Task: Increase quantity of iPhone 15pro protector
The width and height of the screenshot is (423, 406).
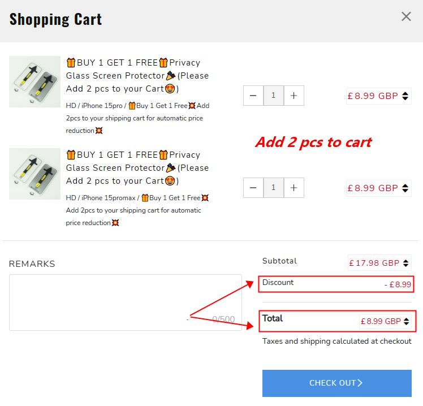Action: 293,96
